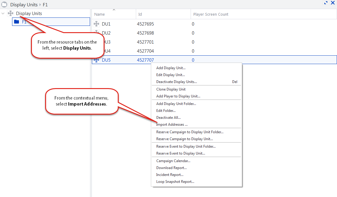Choose Add Display Unit… menu entry
This screenshot has height=197, width=337.
171,68
